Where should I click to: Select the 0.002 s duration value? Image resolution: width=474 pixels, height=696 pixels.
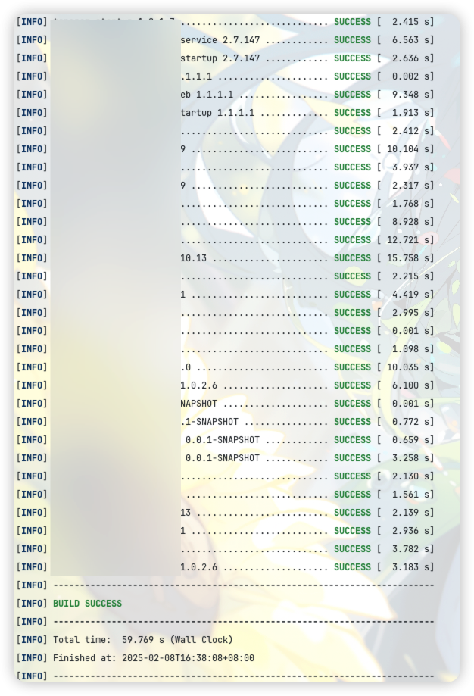tap(410, 76)
